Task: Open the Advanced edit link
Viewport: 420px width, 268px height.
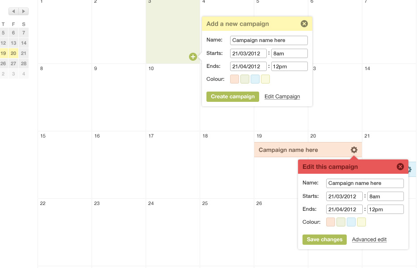Action: pos(369,239)
